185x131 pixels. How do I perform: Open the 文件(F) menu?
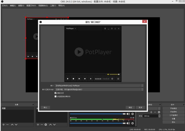(x=5, y=5)
